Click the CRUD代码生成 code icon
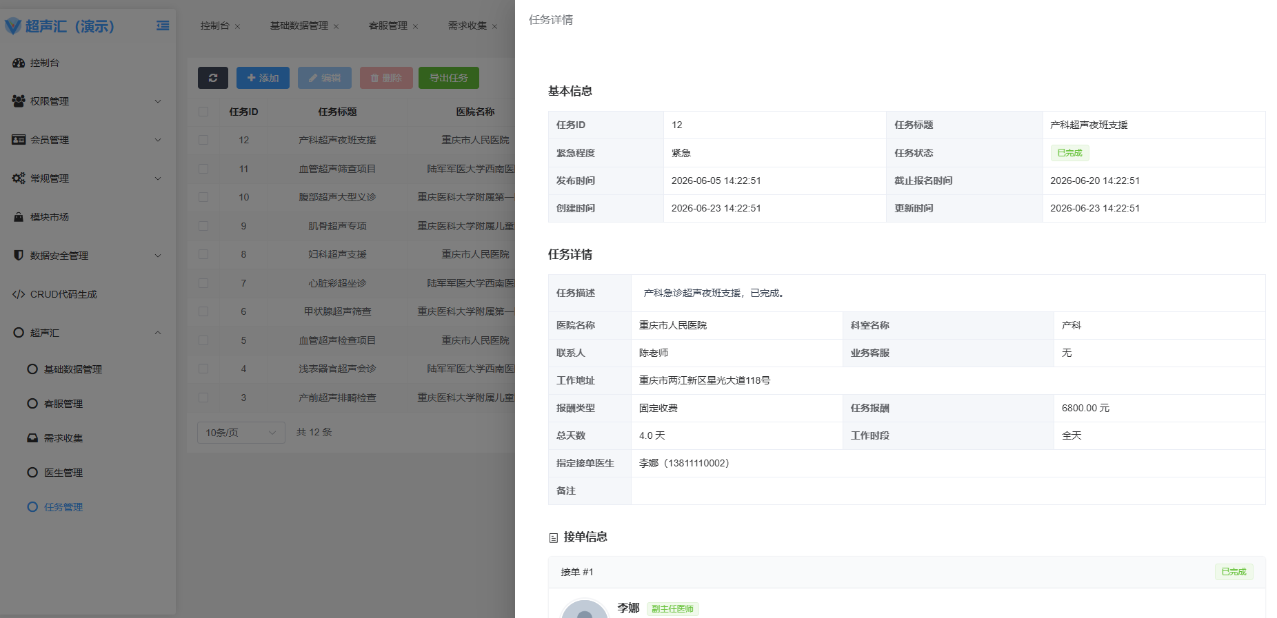 19,294
